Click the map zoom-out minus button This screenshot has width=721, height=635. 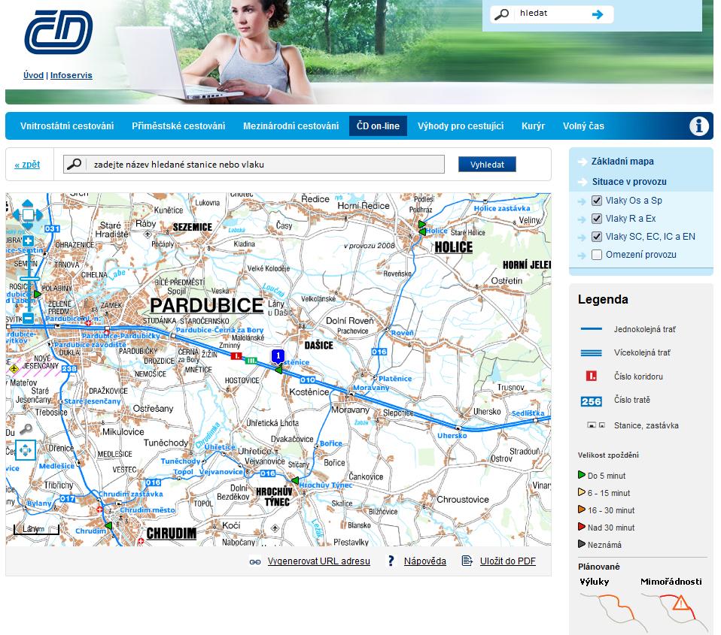[28, 319]
